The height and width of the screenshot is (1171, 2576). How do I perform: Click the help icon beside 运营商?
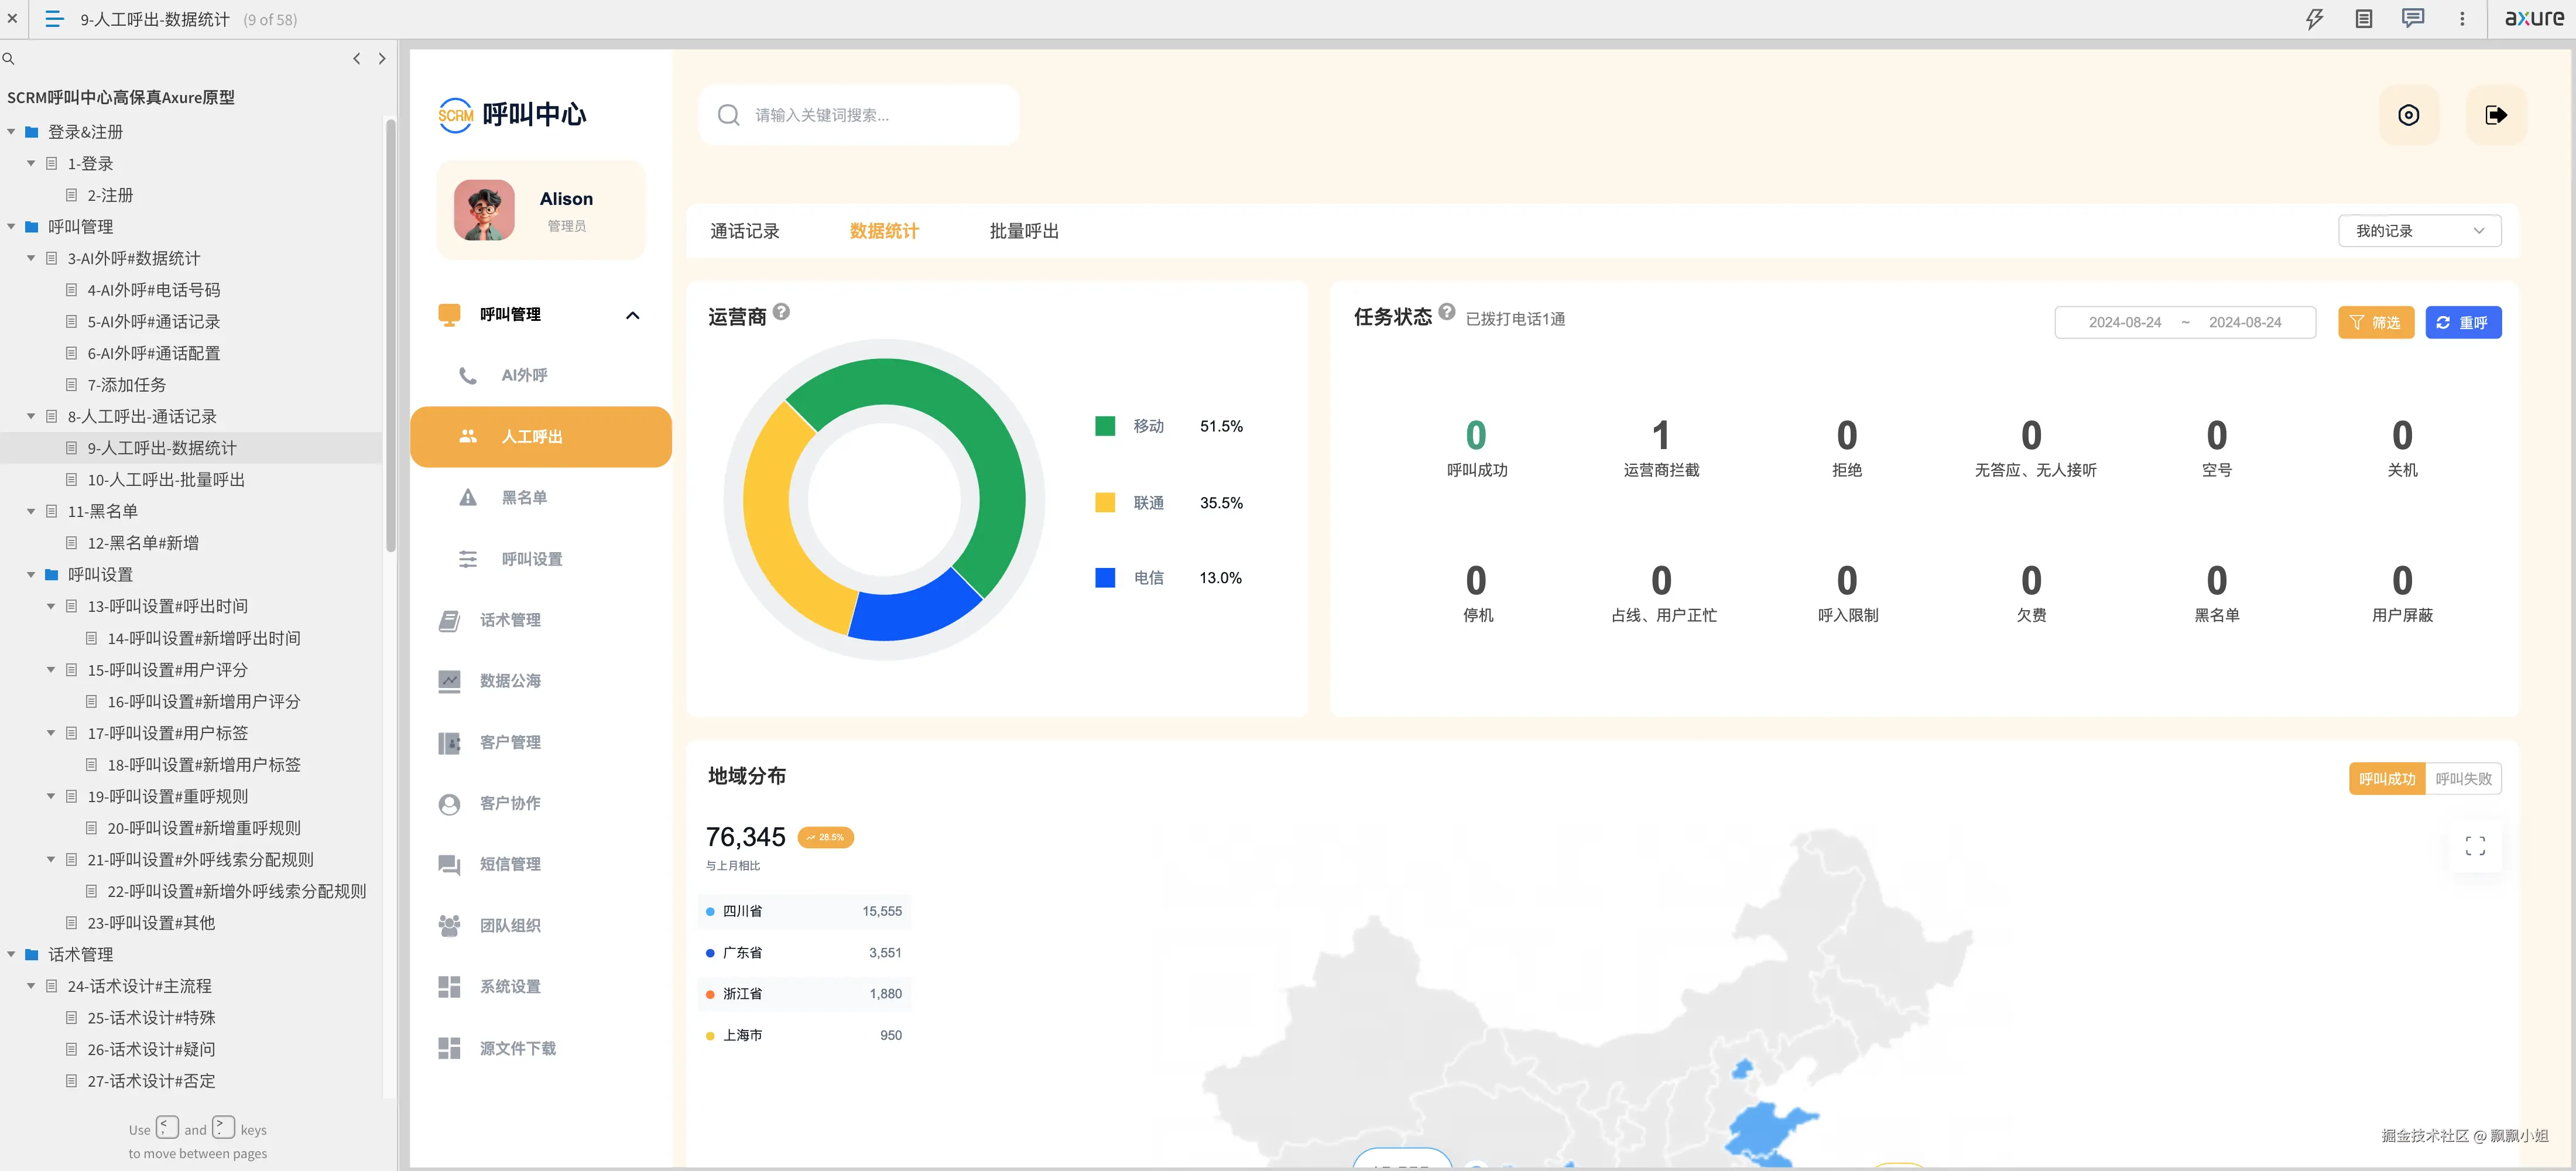pos(781,312)
